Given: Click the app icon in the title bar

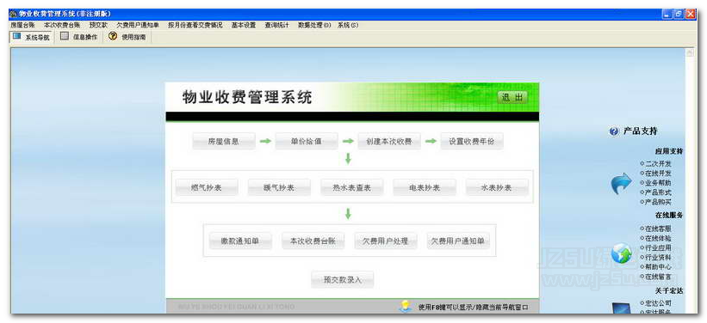Looking at the screenshot, I should click(x=13, y=14).
